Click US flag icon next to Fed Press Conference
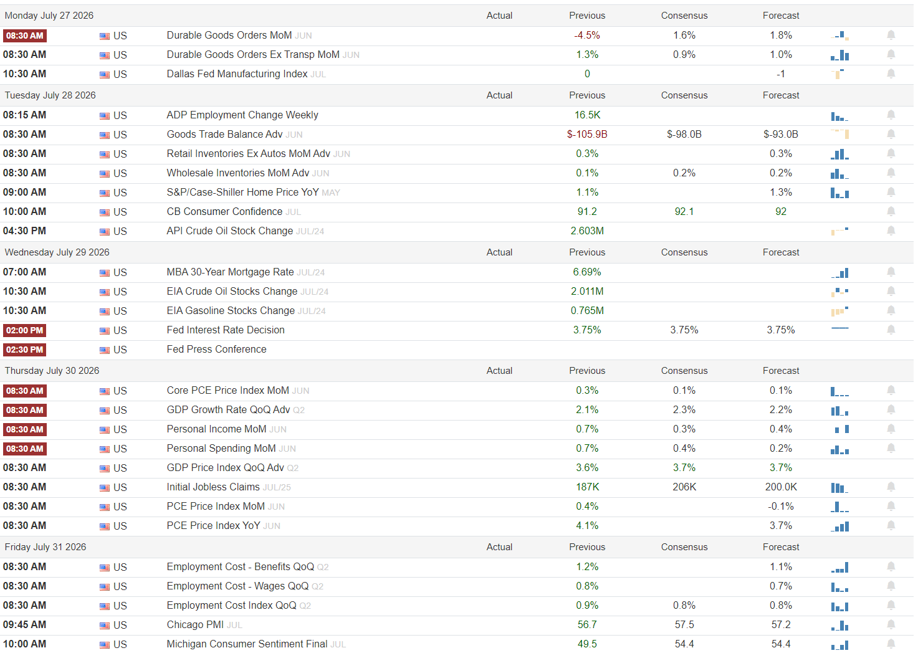This screenshot has height=653, width=918. [x=105, y=350]
